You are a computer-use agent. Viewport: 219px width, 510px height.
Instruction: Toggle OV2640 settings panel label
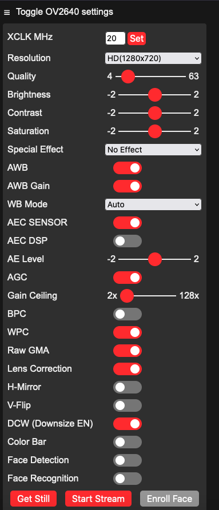(x=65, y=12)
